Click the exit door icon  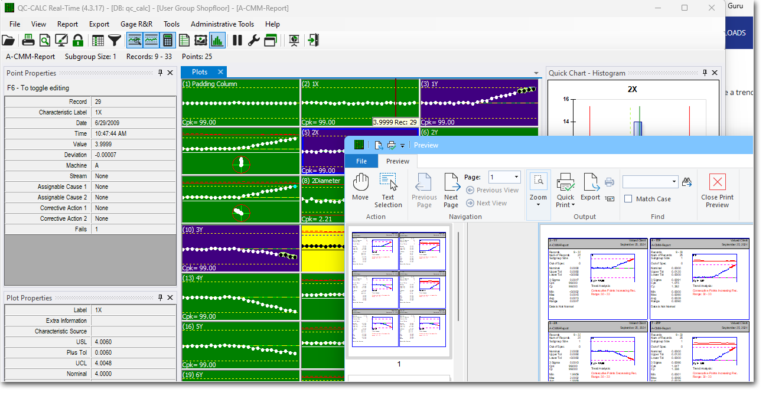[x=313, y=40]
